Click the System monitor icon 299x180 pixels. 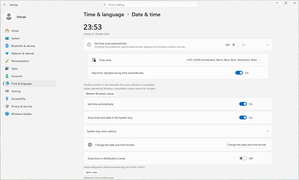(x=7, y=38)
